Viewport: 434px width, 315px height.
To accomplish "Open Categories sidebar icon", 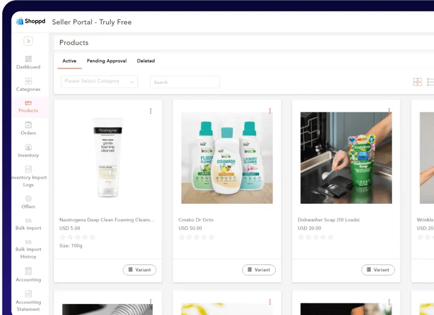I will (x=28, y=81).
